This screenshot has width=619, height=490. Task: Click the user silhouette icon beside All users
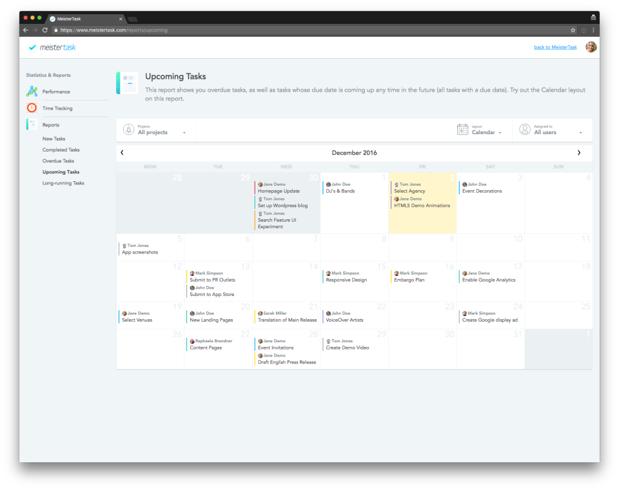click(x=525, y=129)
